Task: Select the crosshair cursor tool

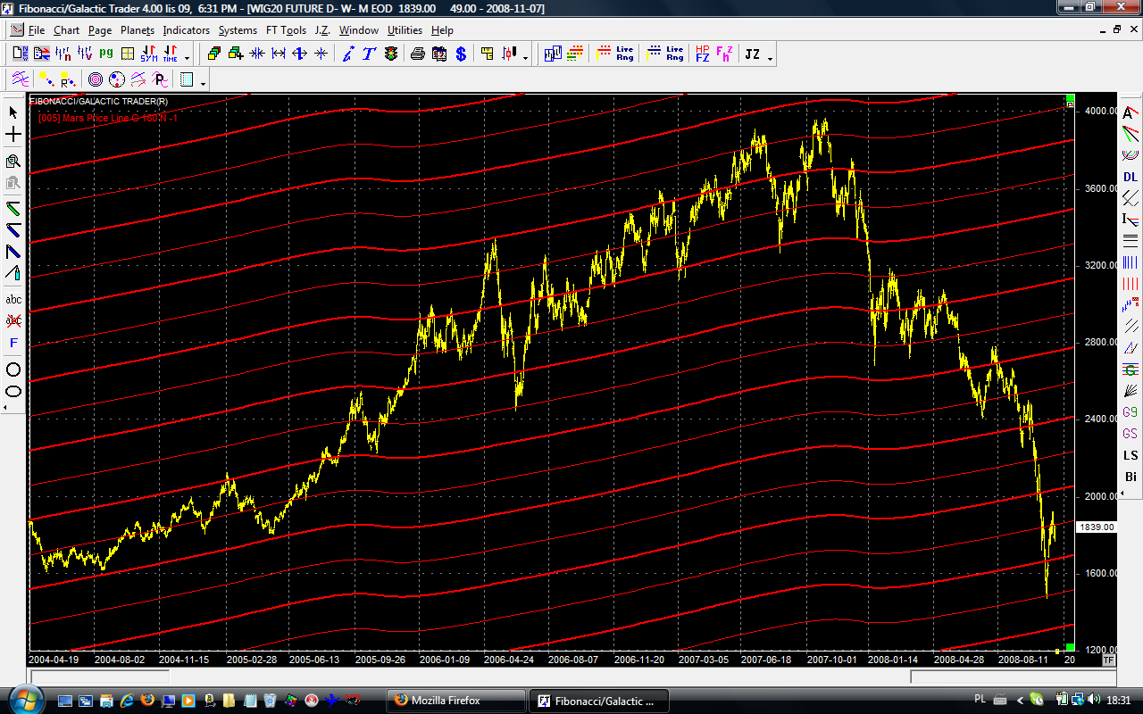Action: click(13, 135)
